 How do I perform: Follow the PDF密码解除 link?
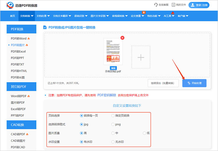pyautogui.click(x=107, y=95)
